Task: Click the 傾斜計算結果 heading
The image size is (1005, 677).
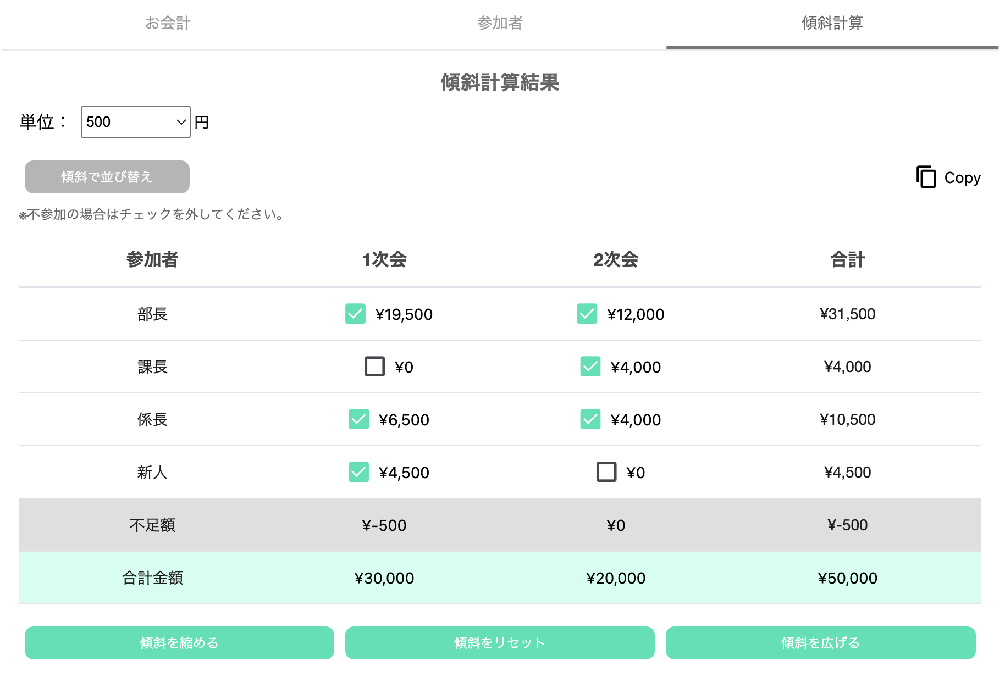Action: 500,82
